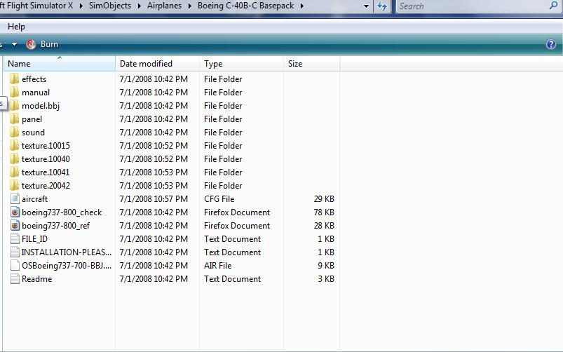Click the search magnifier icon
The width and height of the screenshot is (563, 352).
point(554,5)
